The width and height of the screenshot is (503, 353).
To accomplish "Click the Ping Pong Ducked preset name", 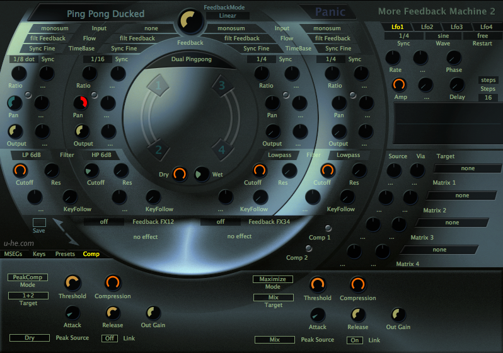I will [x=105, y=14].
